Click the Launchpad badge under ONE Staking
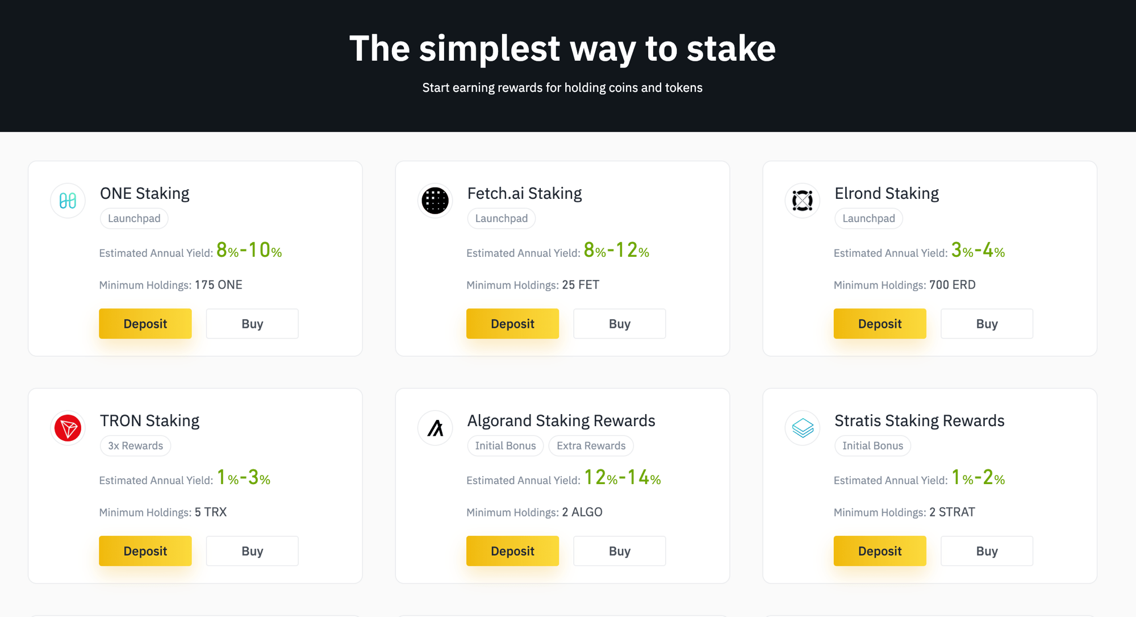This screenshot has height=617, width=1136. click(x=133, y=218)
